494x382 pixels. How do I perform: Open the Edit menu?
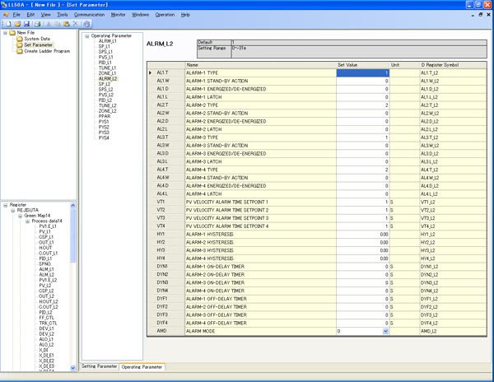(x=30, y=15)
